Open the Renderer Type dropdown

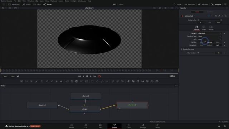coord(210,36)
